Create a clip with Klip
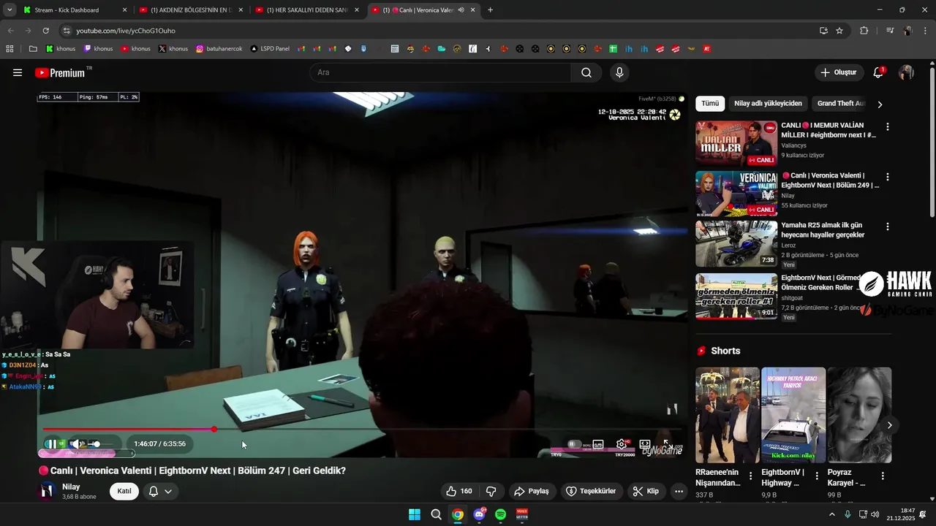Screen dimensions: 936x526 [646, 491]
